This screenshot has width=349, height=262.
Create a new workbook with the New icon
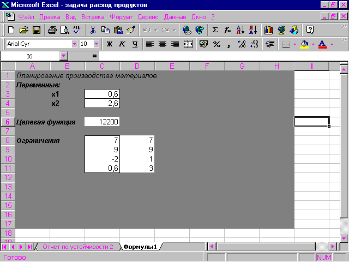(11, 30)
